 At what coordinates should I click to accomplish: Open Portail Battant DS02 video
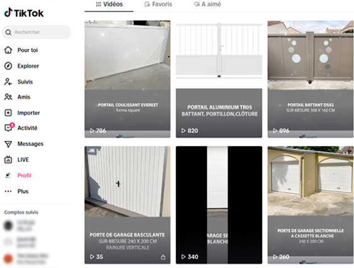[311, 79]
